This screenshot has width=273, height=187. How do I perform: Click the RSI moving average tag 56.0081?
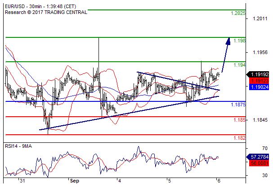click(x=259, y=163)
